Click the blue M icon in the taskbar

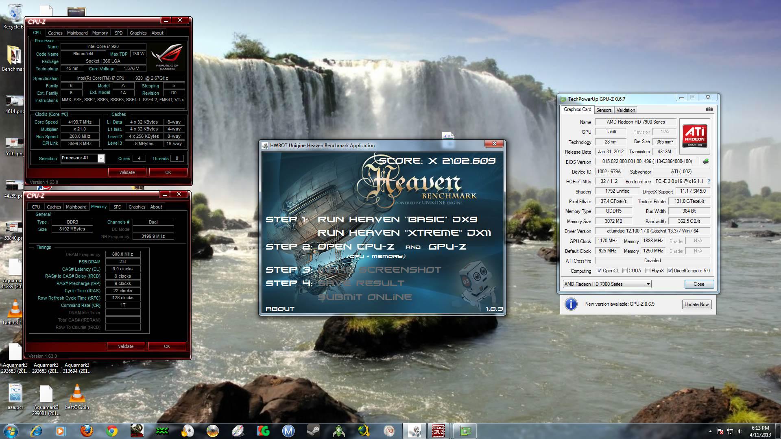[x=288, y=431]
